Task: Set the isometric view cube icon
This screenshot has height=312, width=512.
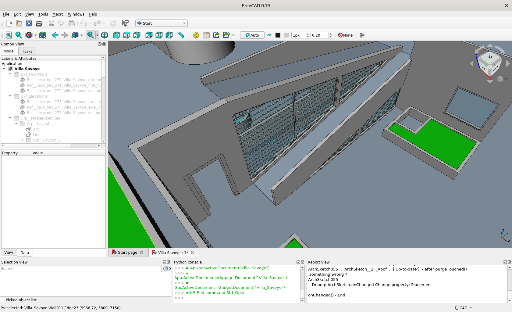Action: pos(105,35)
